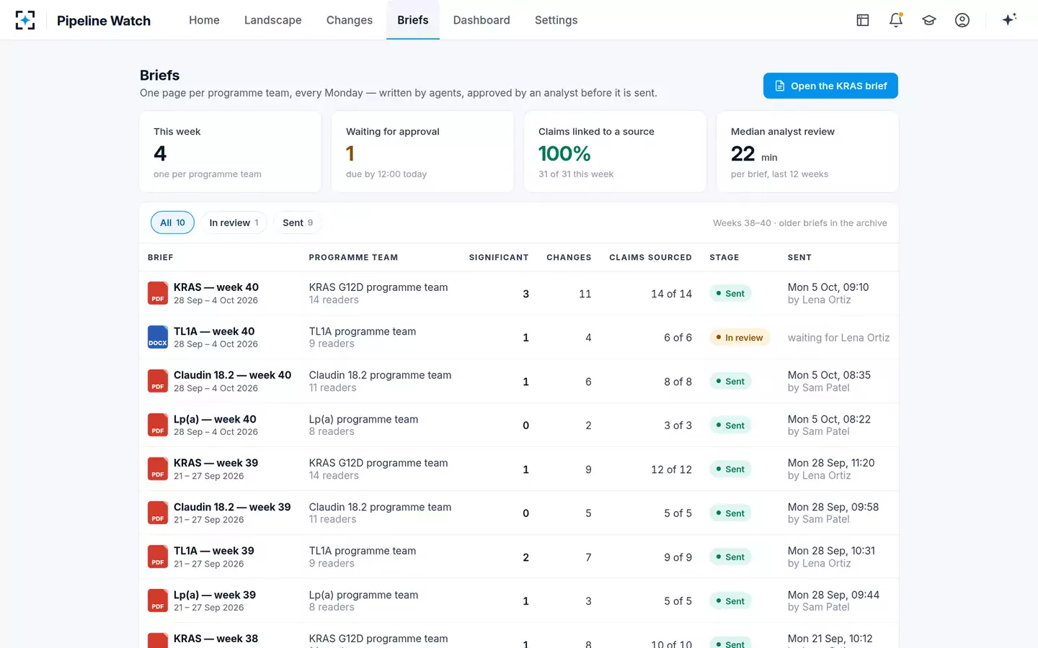1038x648 pixels.
Task: Open the Changes tab
Action: click(x=349, y=20)
